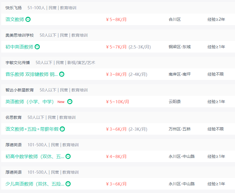Open the 少儿英语教师 job listing
The image size is (235, 193).
click(35, 184)
